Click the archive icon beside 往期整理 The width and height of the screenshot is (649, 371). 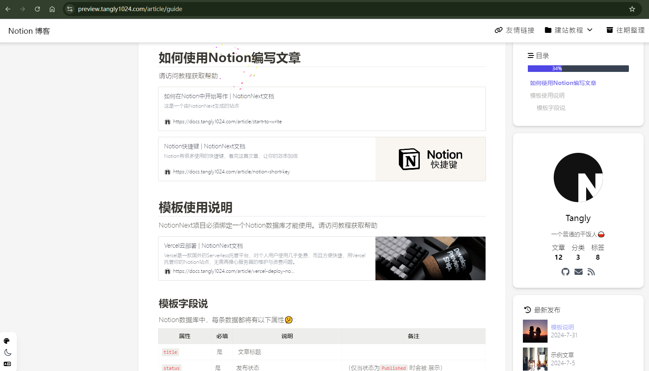pos(610,30)
